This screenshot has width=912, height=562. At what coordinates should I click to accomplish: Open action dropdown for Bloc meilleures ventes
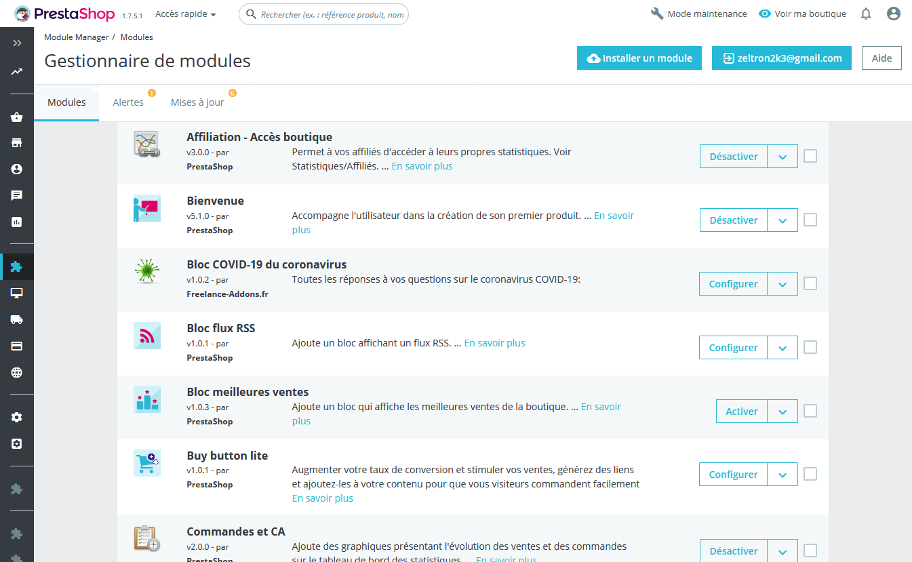coord(782,412)
